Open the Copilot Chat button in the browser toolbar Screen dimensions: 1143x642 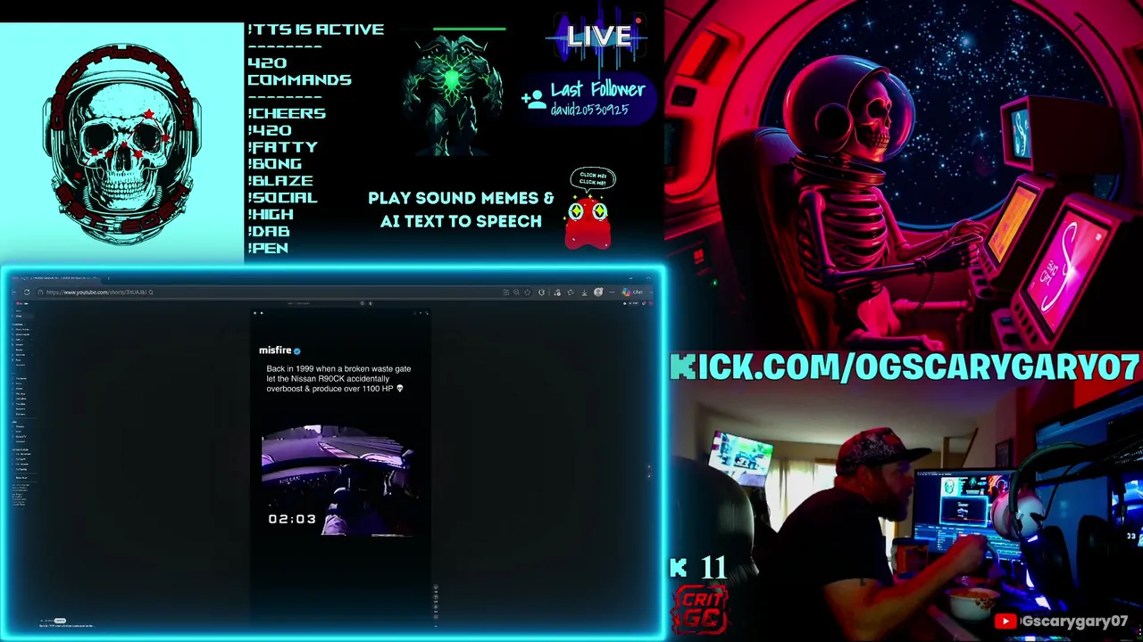(x=633, y=292)
